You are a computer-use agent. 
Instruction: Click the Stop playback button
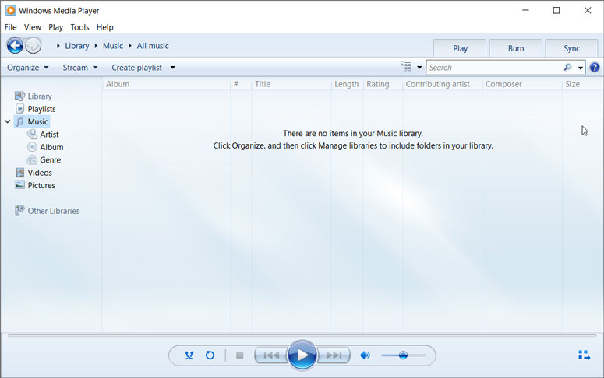239,355
